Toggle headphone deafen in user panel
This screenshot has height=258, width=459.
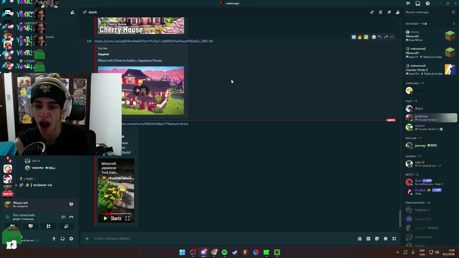63,239
